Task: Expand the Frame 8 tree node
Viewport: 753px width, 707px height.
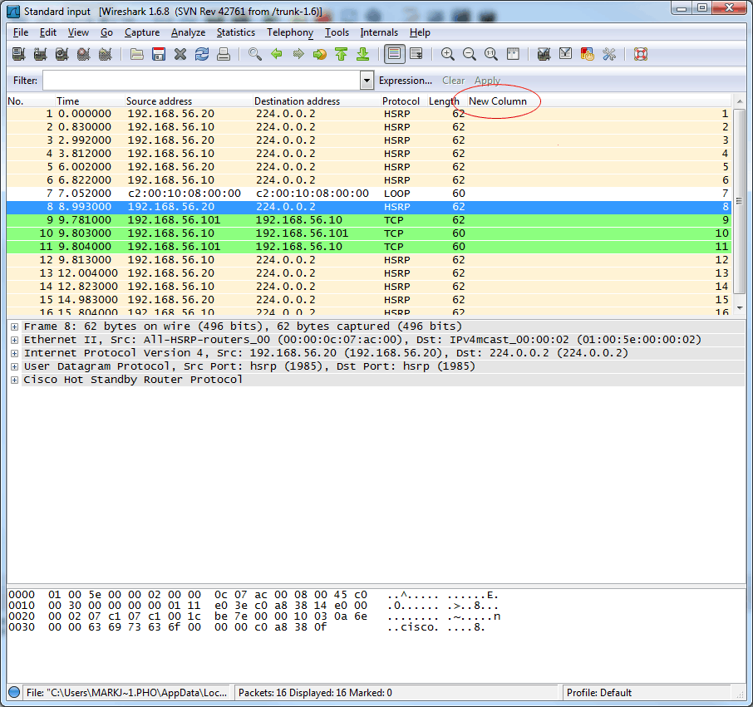Action: [x=14, y=326]
